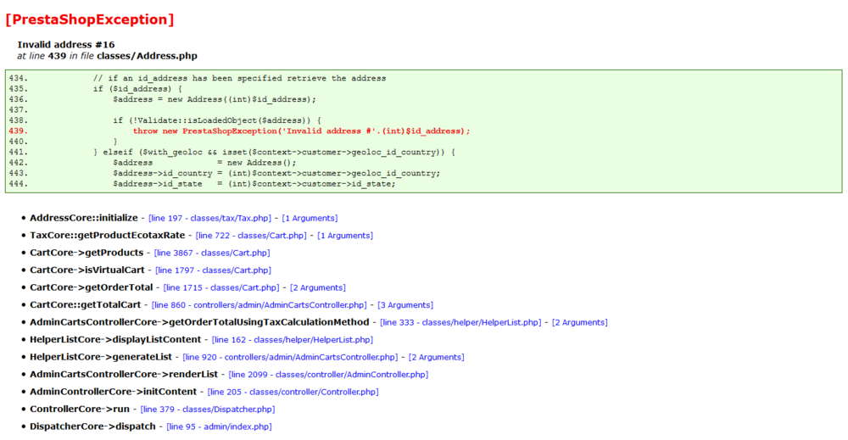Open the 'line 162 - classes/helper/HelperList.php' link
This screenshot has height=440, width=848.
pos(293,340)
